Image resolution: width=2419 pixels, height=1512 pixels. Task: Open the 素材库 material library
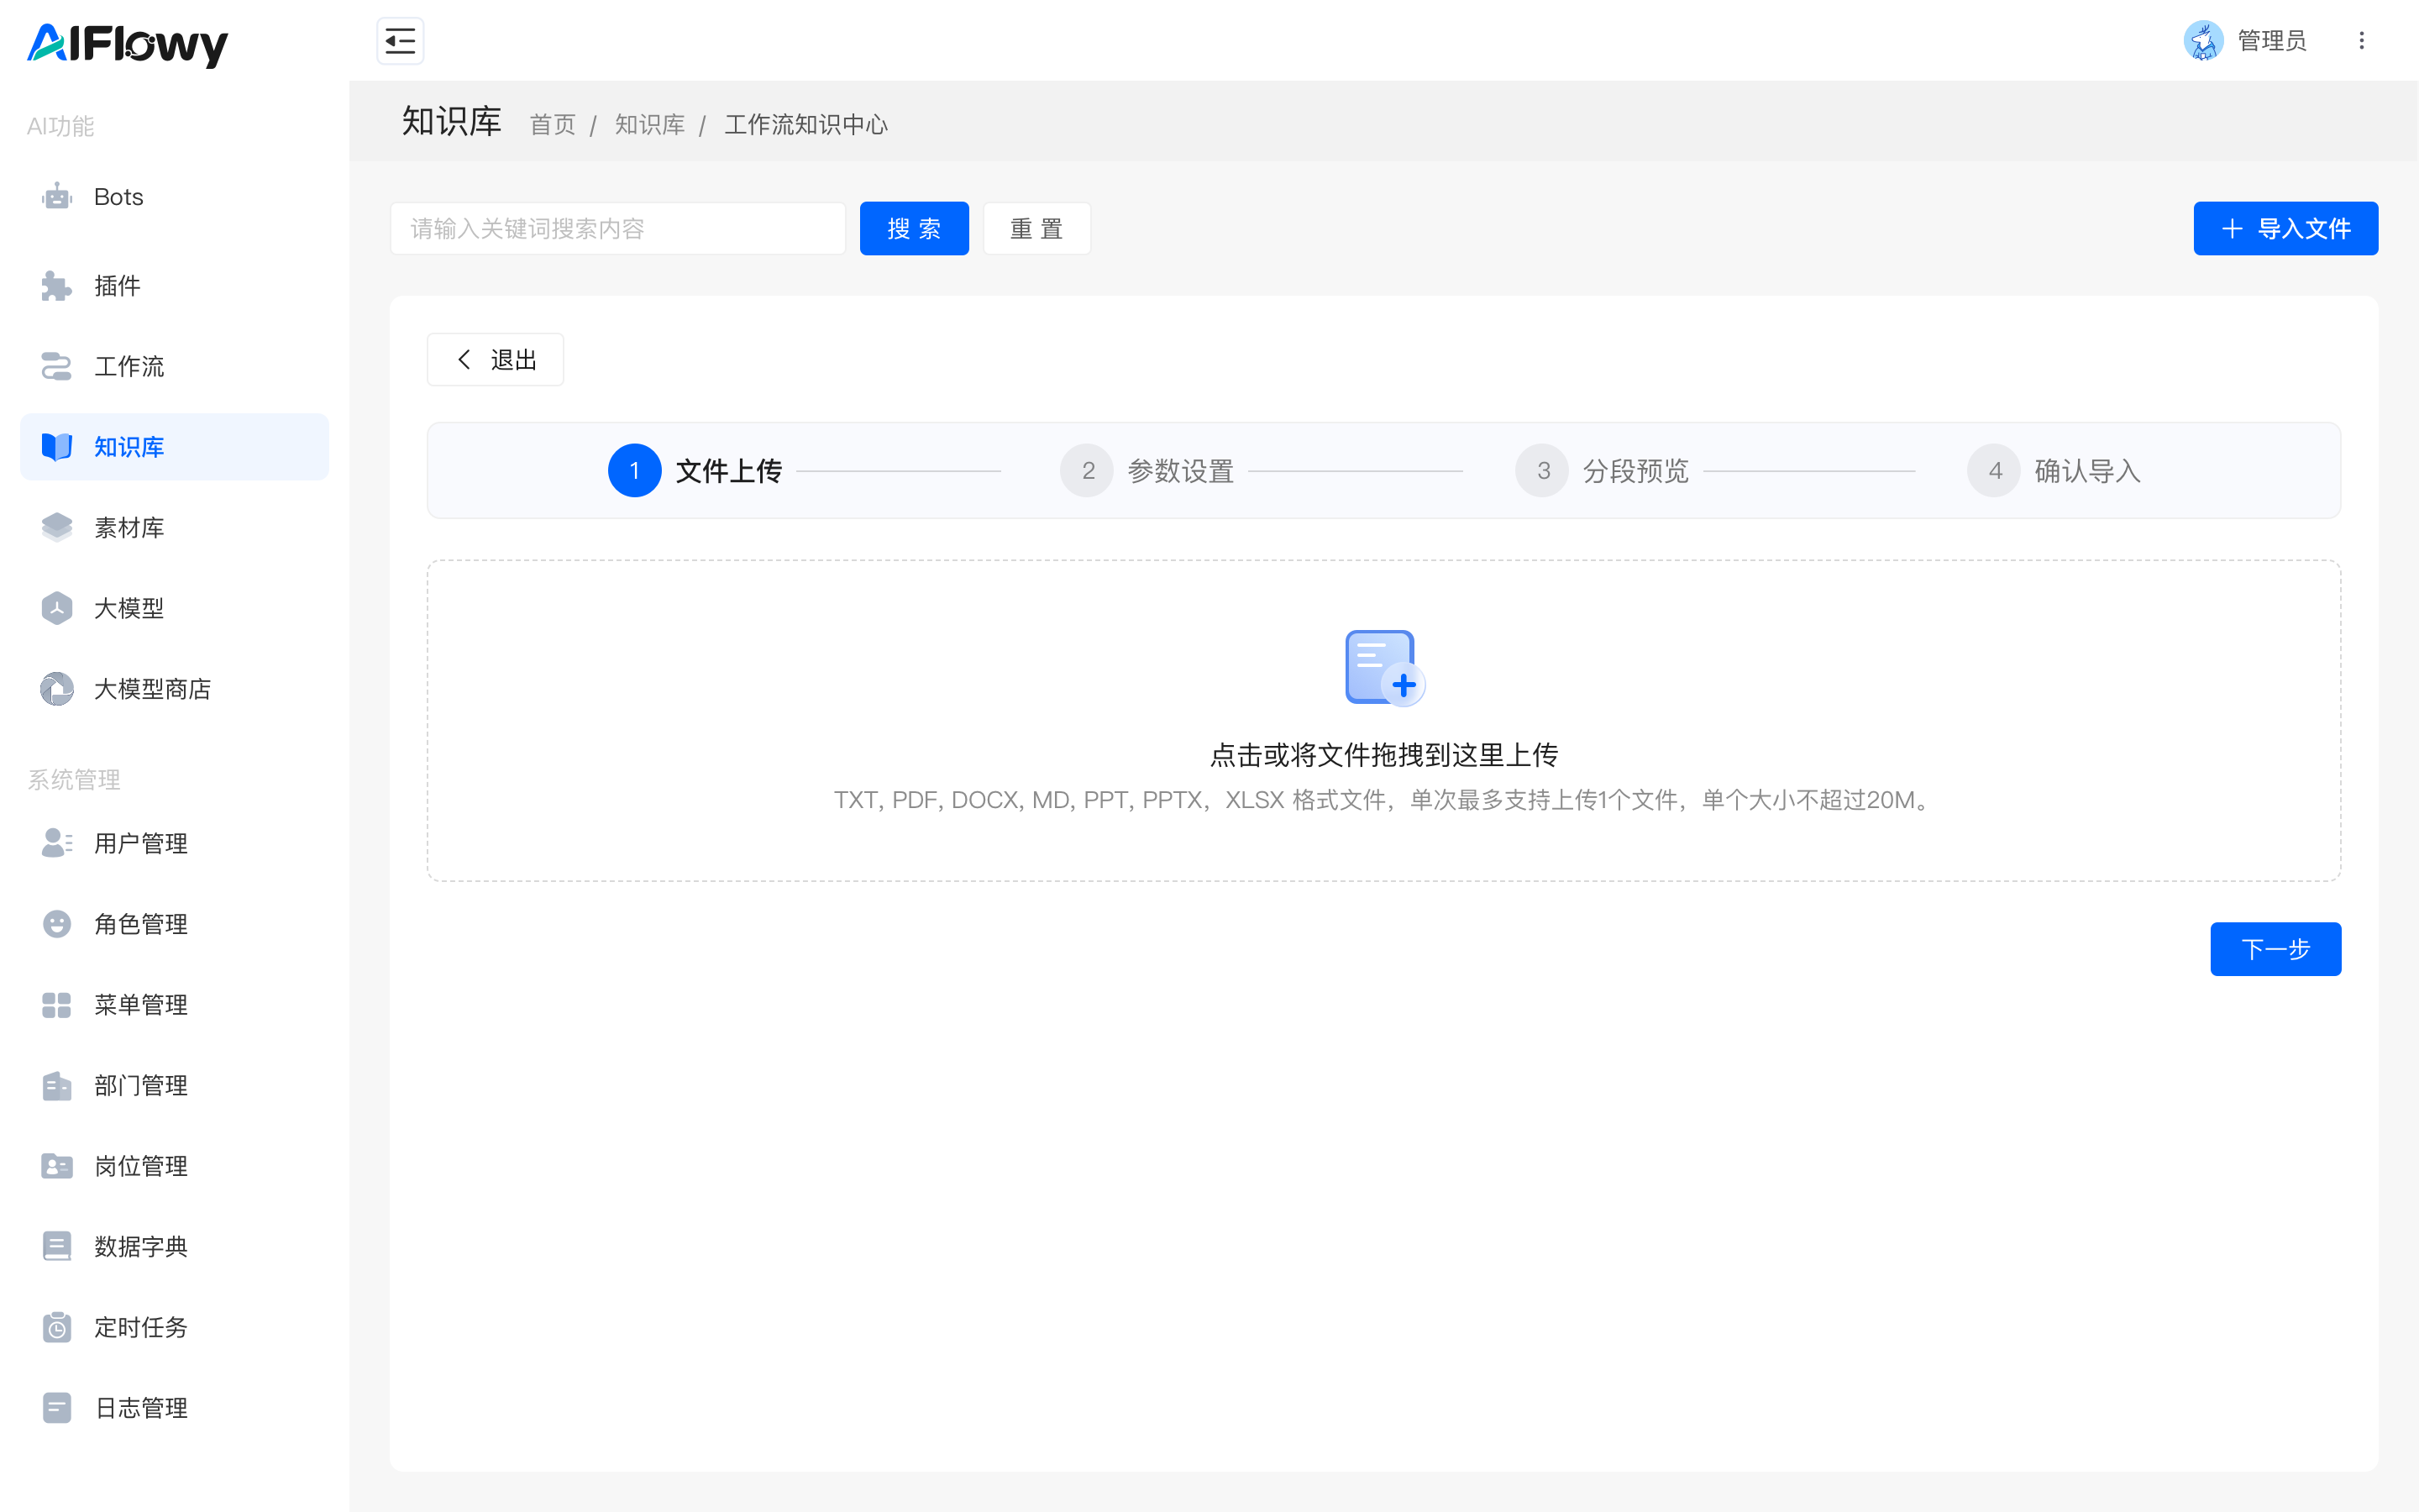click(x=57, y=527)
